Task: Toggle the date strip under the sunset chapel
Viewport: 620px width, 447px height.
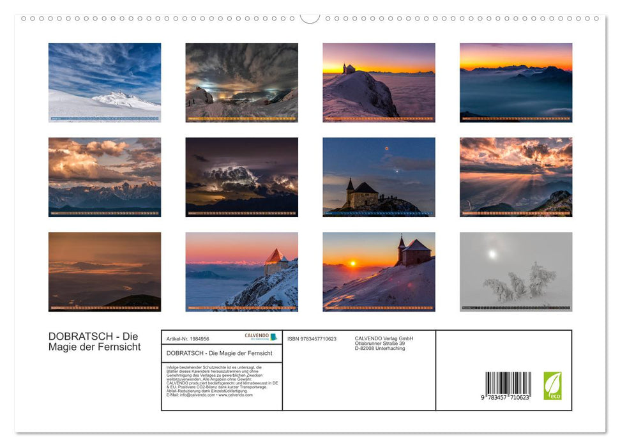Action: coord(379,307)
